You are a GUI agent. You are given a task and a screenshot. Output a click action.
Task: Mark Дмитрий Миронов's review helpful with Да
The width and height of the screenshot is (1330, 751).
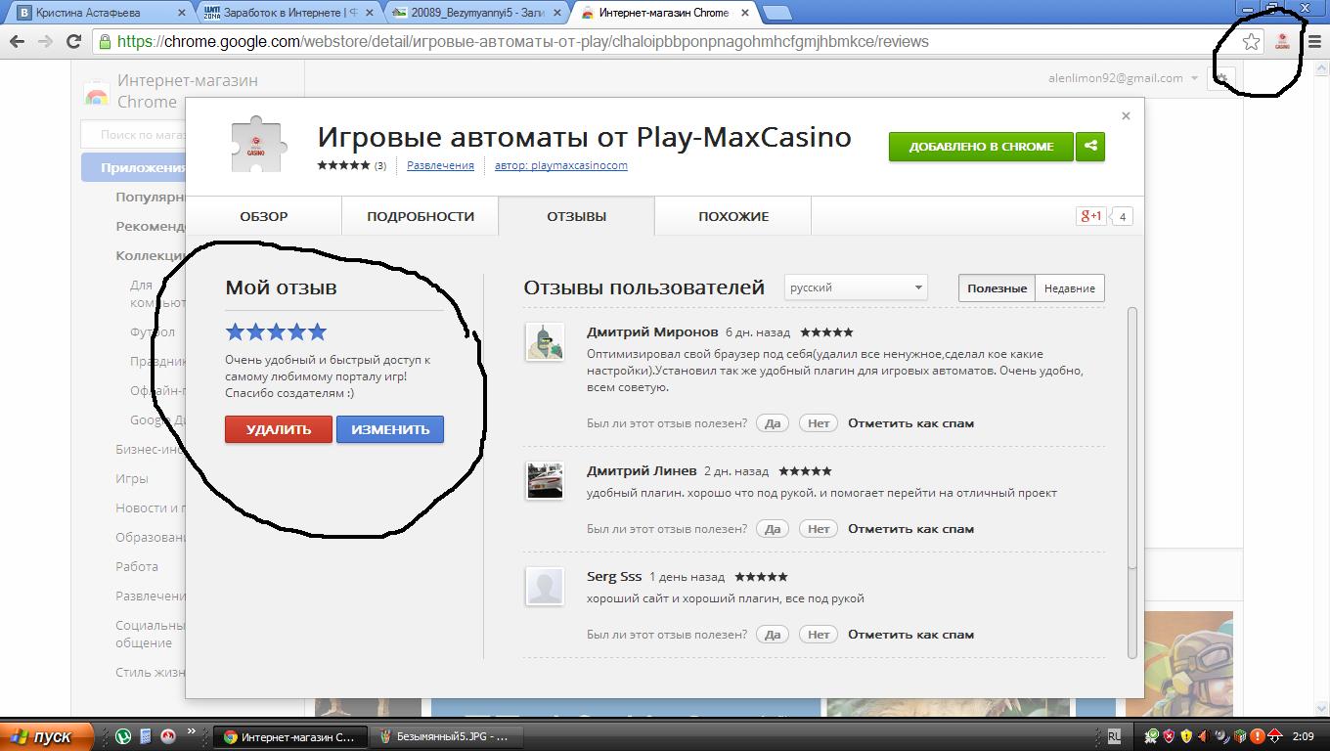[x=772, y=423]
